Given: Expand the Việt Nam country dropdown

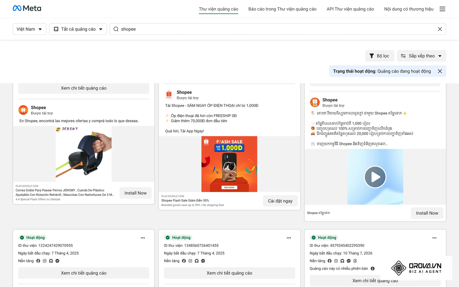Looking at the screenshot, I should point(30,29).
